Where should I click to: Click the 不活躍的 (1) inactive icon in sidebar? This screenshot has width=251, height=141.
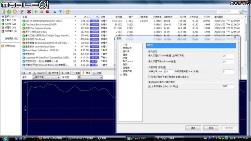point(3,31)
